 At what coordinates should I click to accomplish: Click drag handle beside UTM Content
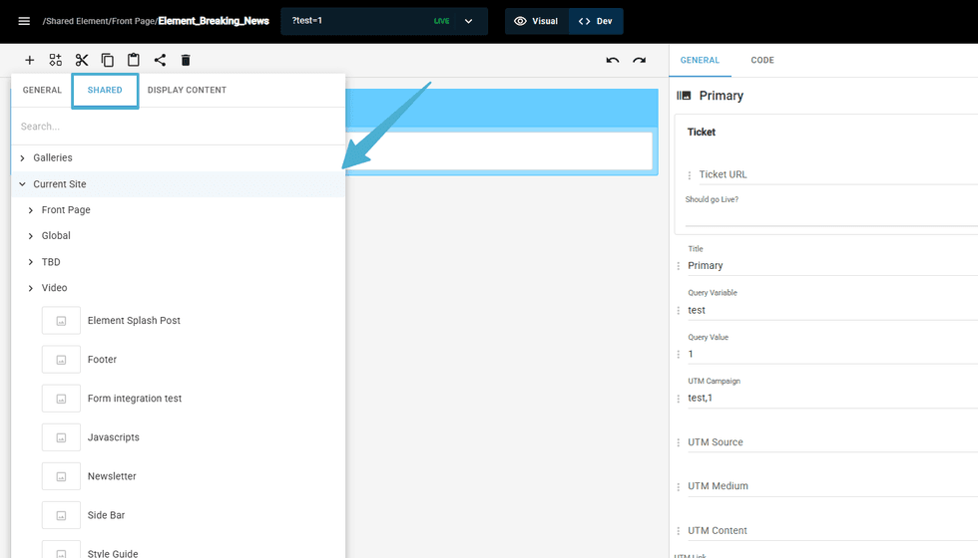click(679, 531)
